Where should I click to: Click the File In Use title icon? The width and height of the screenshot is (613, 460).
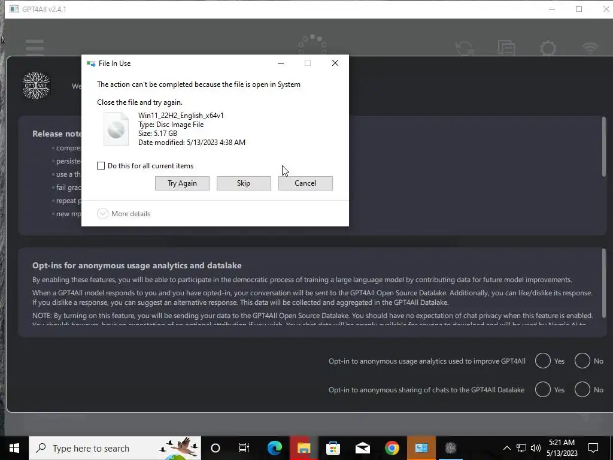[x=91, y=63]
